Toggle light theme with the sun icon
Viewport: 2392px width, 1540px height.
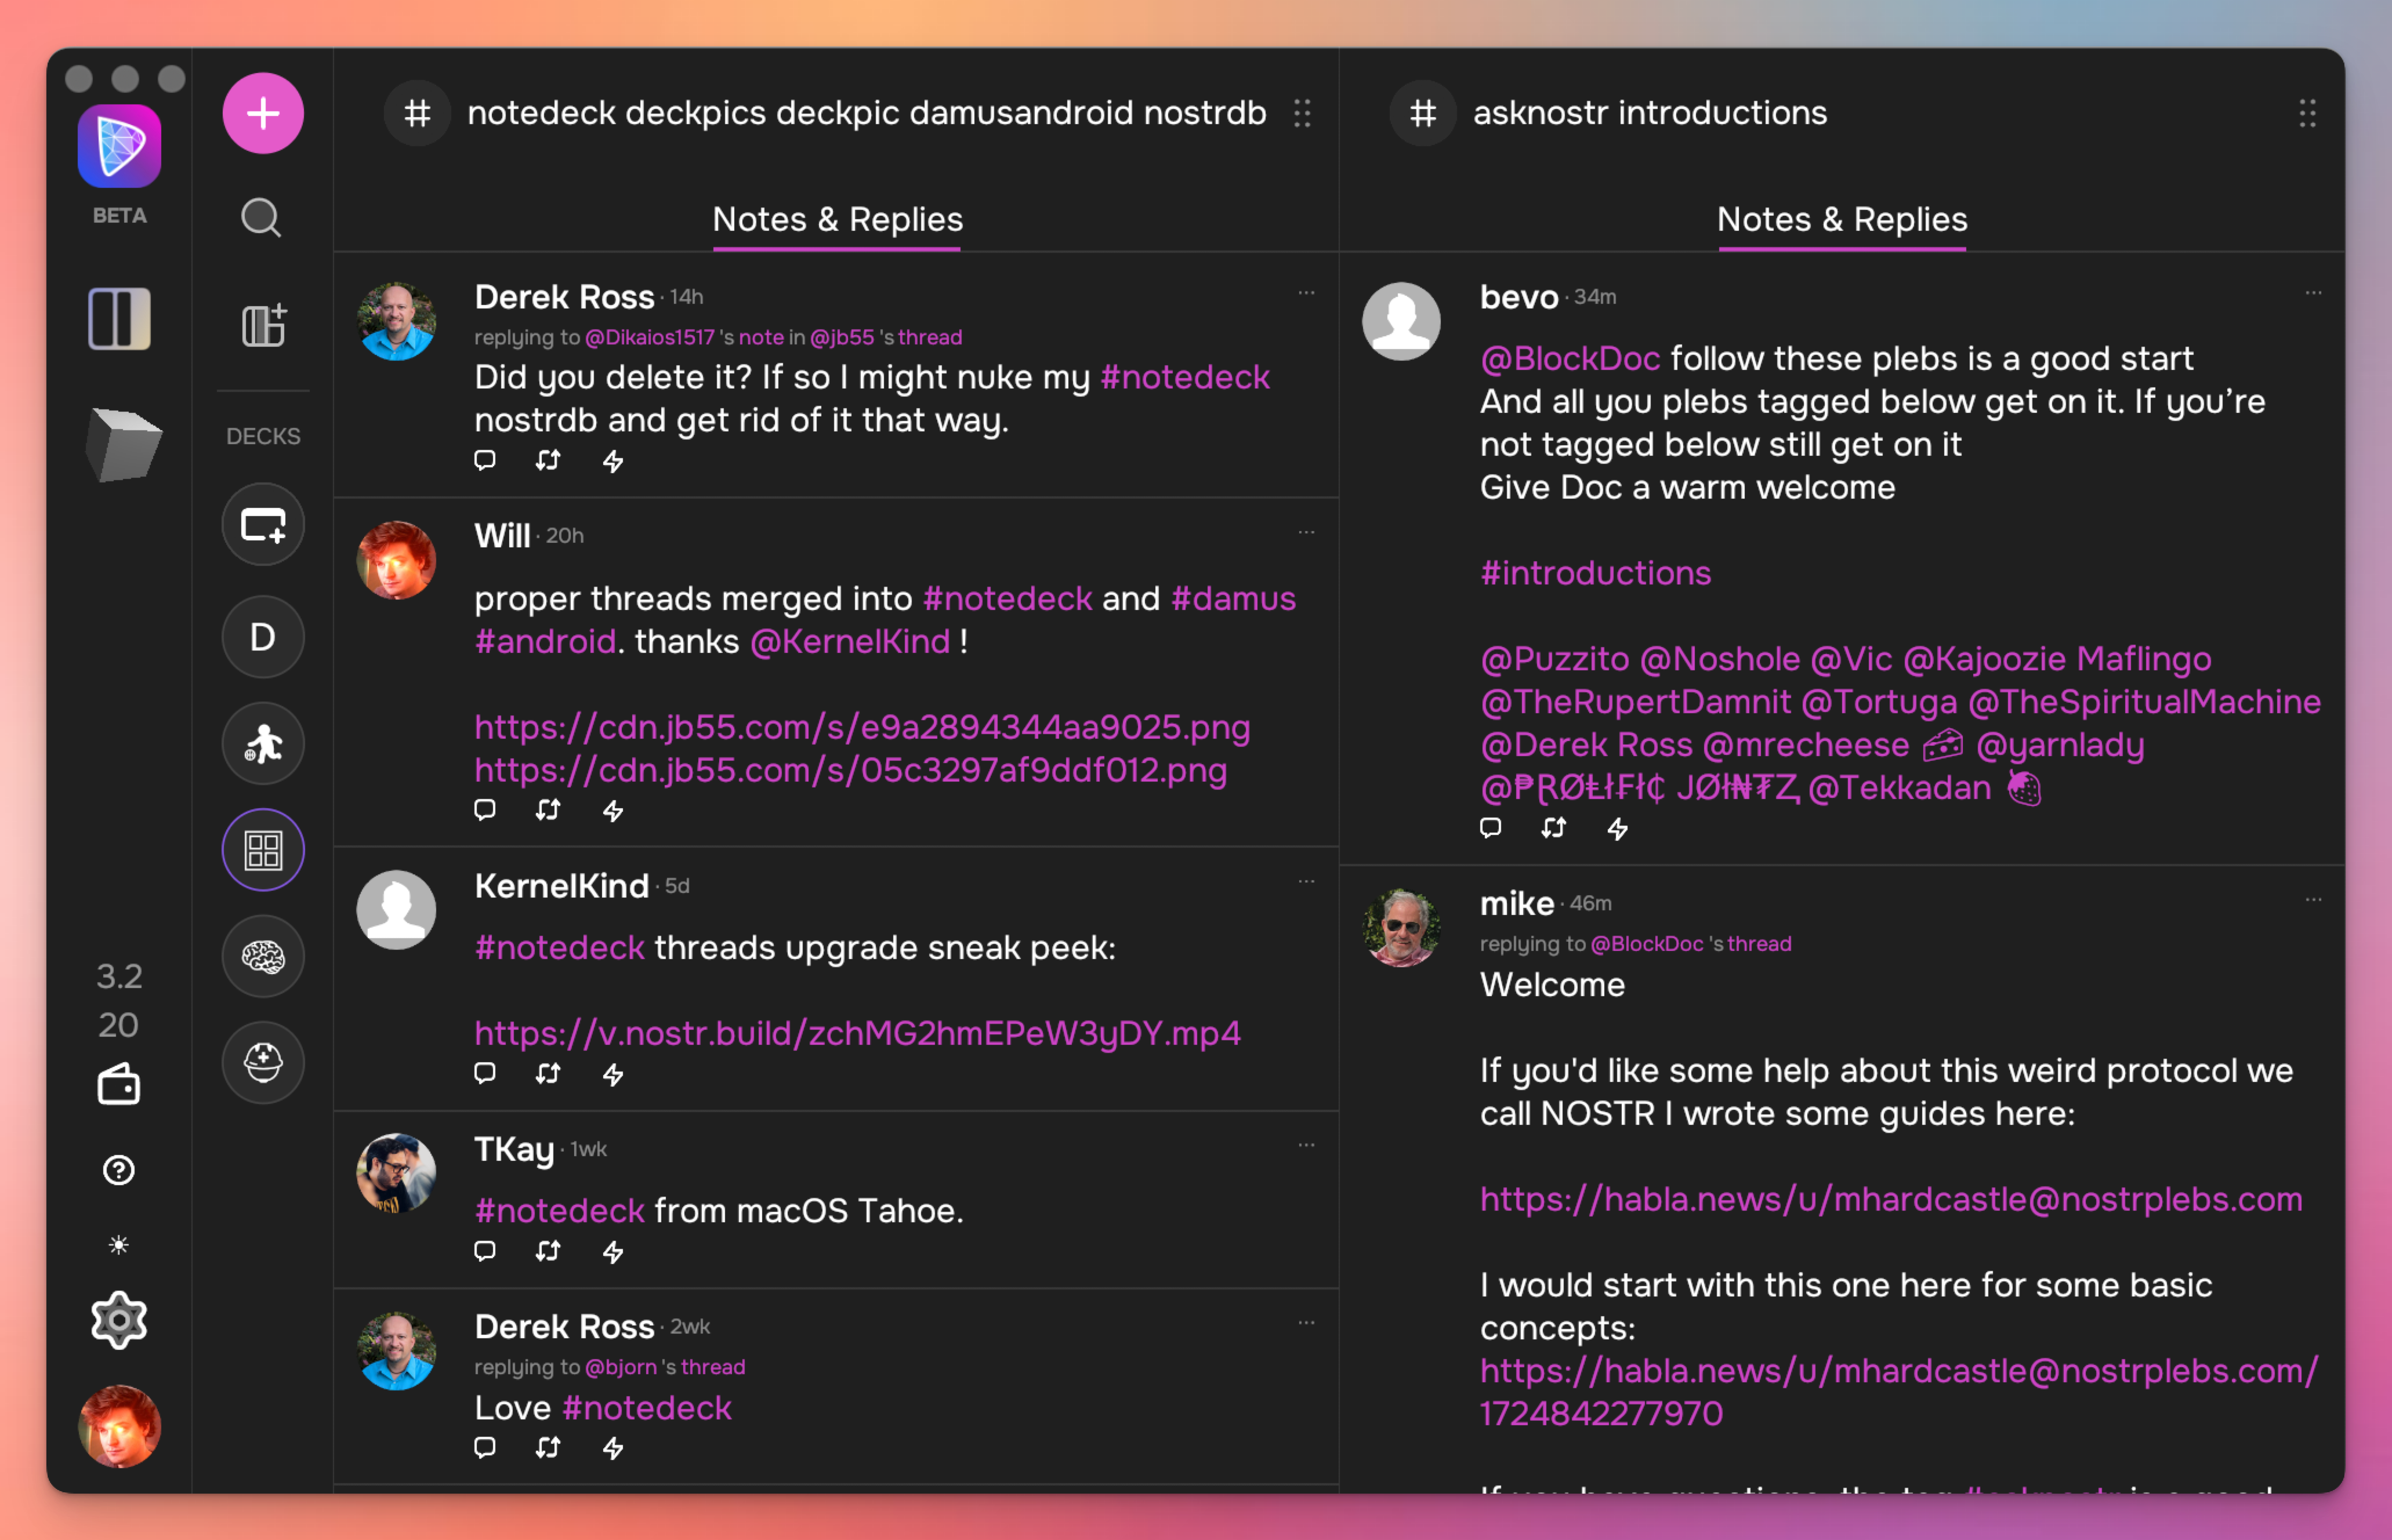pos(118,1245)
